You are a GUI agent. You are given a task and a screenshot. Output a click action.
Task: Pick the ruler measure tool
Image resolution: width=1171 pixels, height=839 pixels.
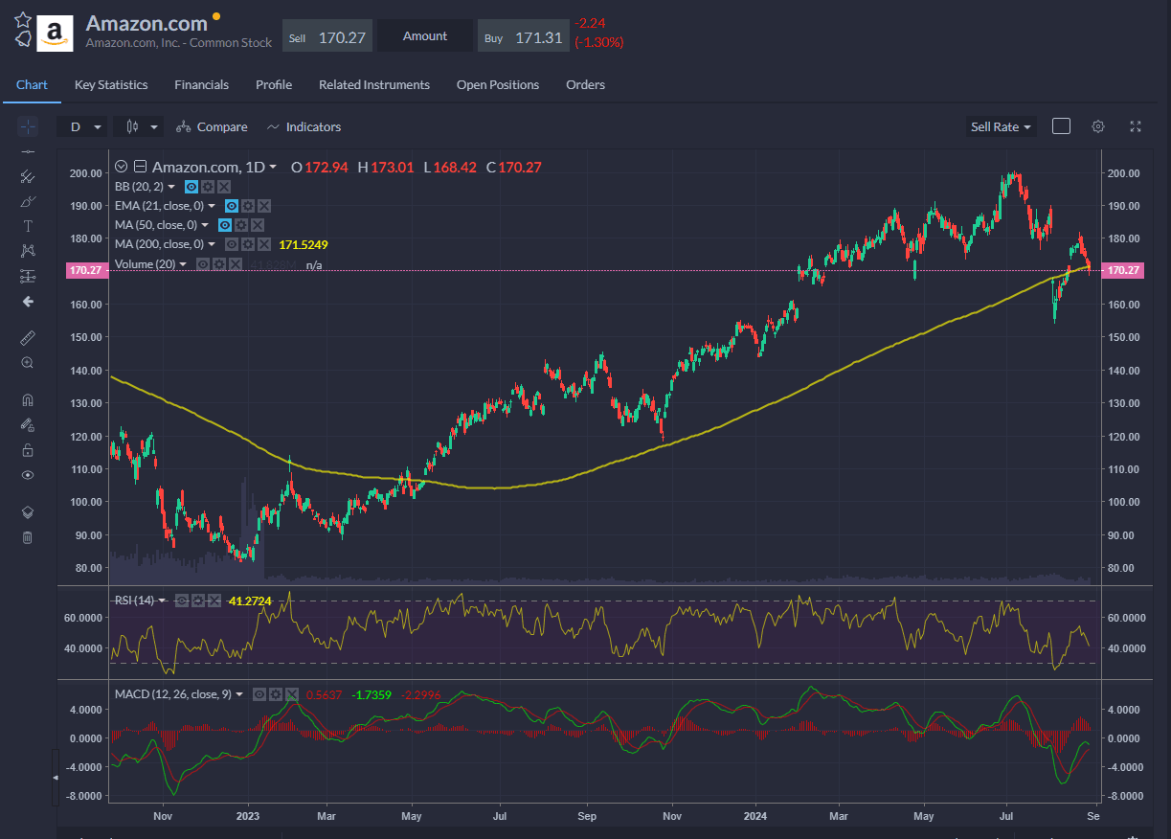(27, 338)
